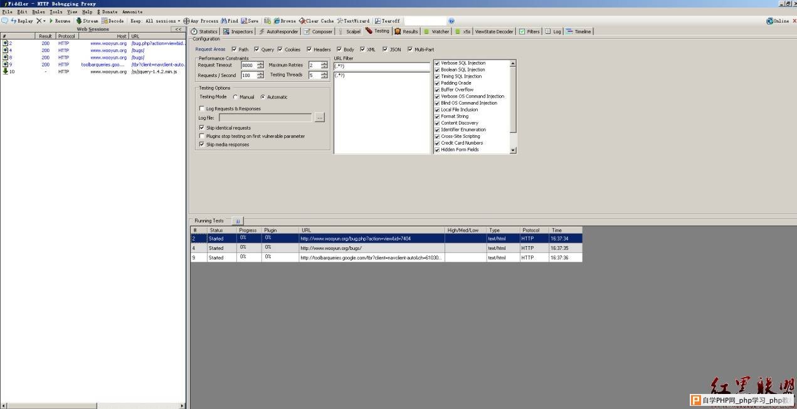Switch to the Statistics tab
The image size is (797, 409).
pyautogui.click(x=204, y=31)
